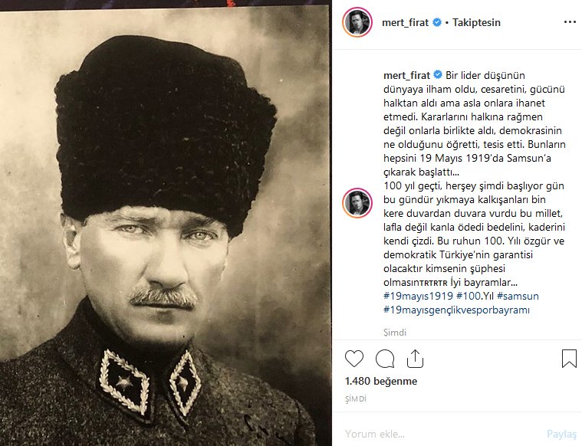Open mert_firat username link in header
582x446 pixels.
tap(405, 23)
